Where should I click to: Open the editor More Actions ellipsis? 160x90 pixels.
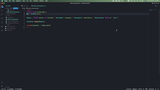(158, 6)
